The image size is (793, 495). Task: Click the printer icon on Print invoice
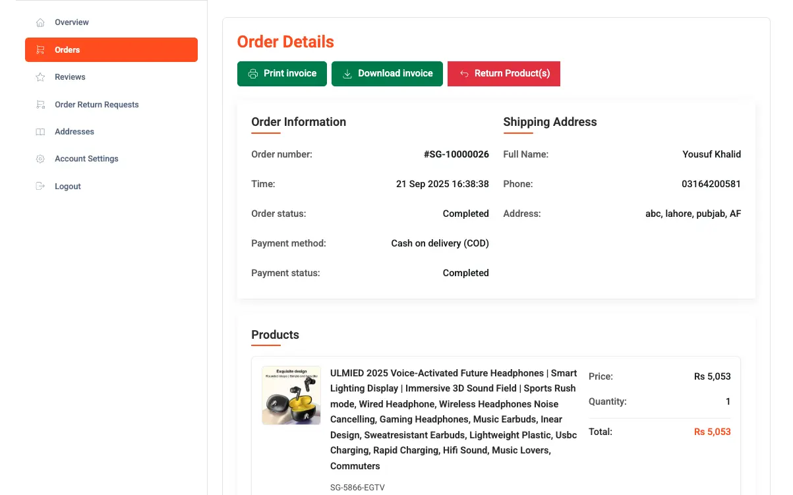click(x=253, y=74)
